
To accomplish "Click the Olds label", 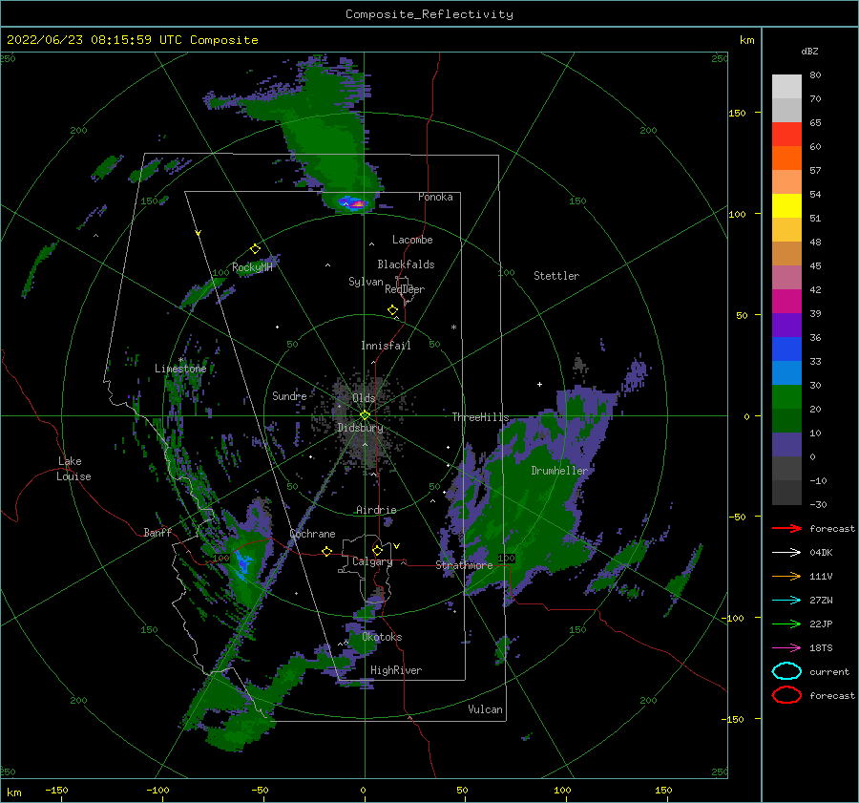I will point(364,398).
